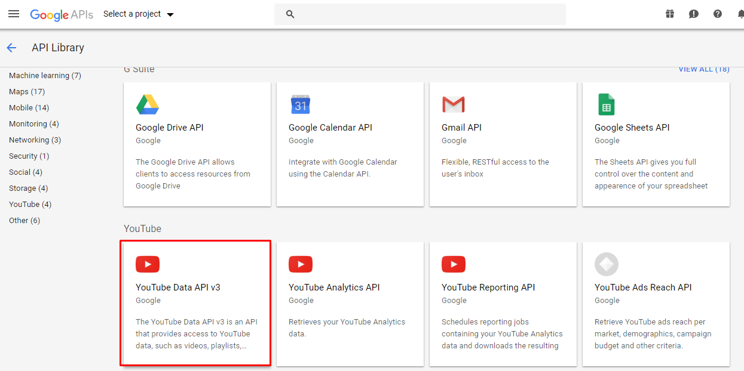The image size is (744, 371).
Task: Click the Google Drive triangle icon
Action: [148, 104]
